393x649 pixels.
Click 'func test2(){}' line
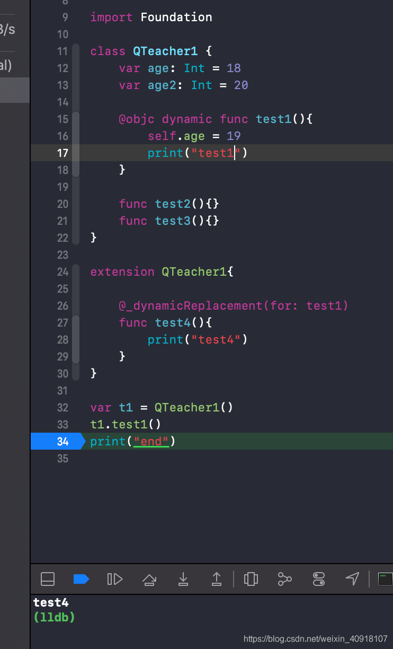(169, 204)
